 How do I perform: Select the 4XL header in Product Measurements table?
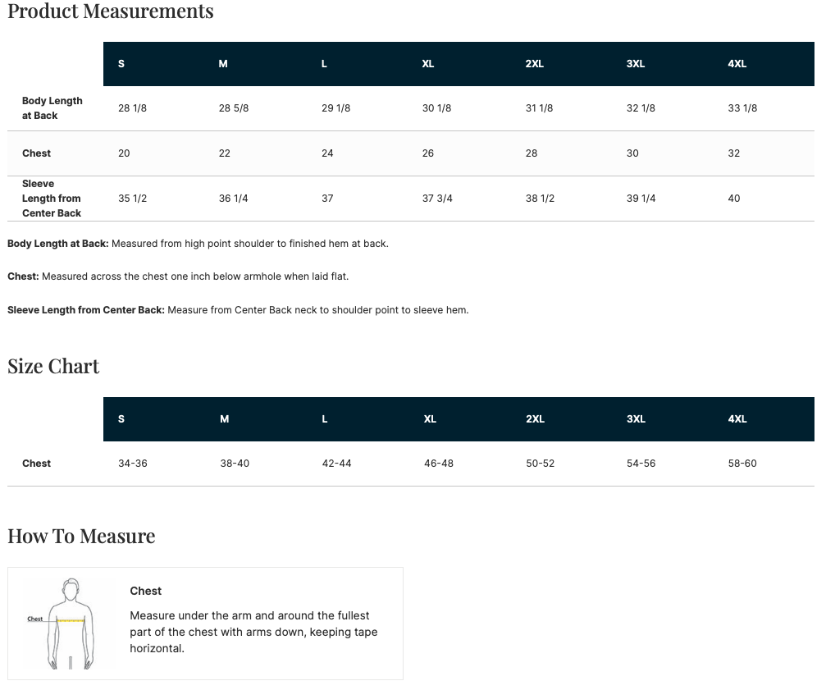737,64
